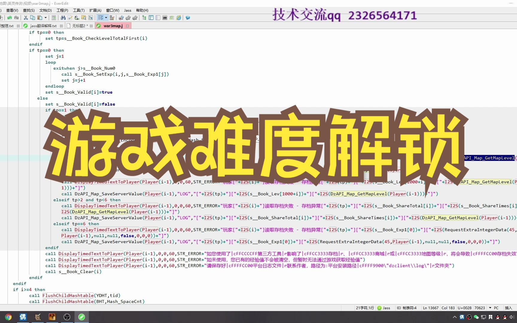Close the war3map.j tab
This screenshot has width=517, height=323.
click(x=127, y=26)
